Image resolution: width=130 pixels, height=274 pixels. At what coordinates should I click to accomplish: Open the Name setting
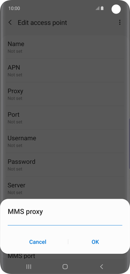click(65, 47)
